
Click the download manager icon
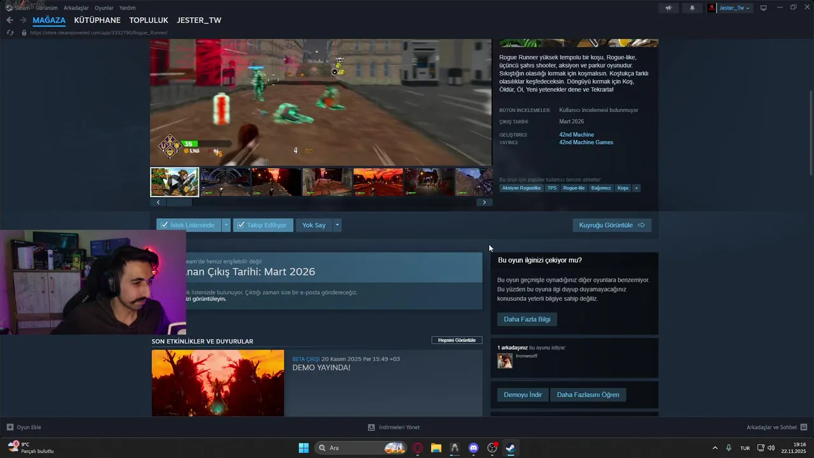pos(371,427)
